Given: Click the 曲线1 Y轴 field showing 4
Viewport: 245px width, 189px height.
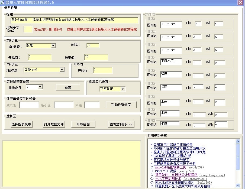Looking at the screenshot, I should (219, 24).
